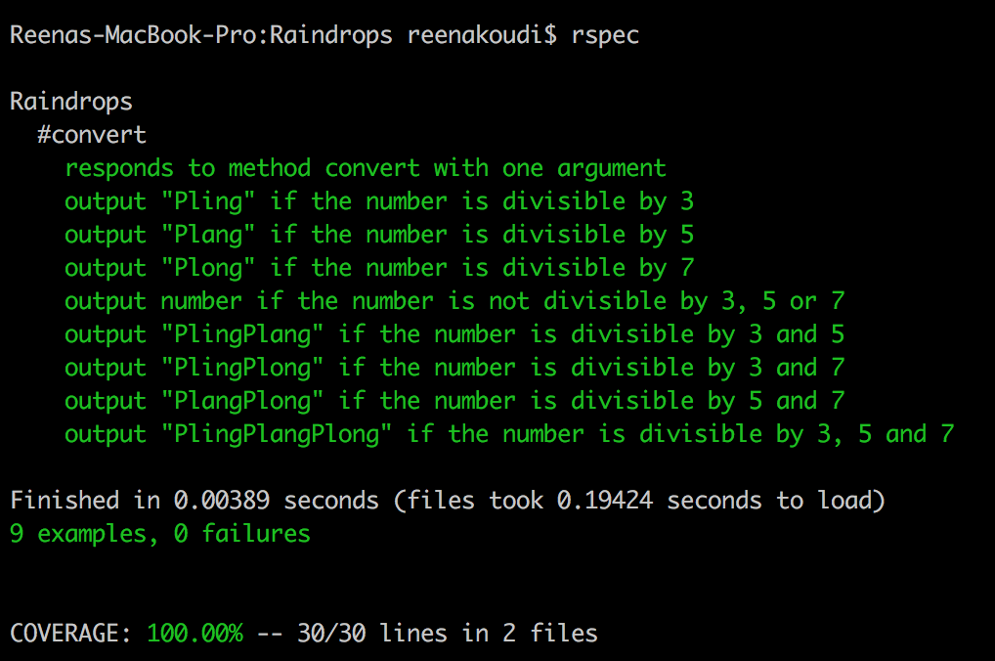Click the 'output "PlangPlong"' example line
The image size is (995, 661).
click(x=455, y=401)
